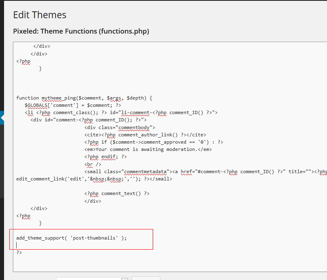Open the documentation dropdown below the editor
The width and height of the screenshot is (327, 280).
(92, 278)
